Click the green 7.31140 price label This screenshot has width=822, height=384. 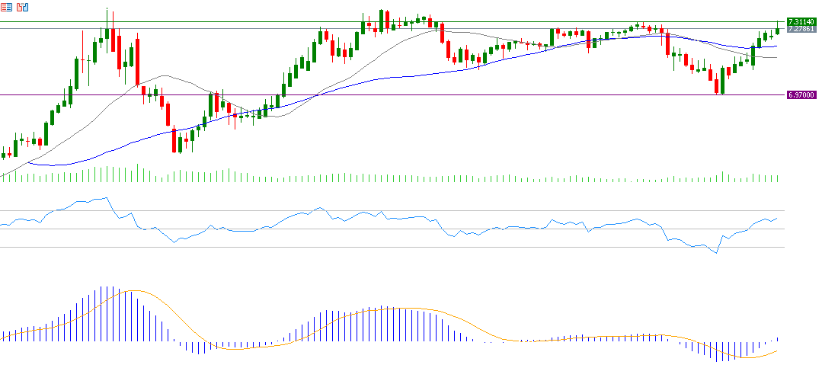point(801,21)
